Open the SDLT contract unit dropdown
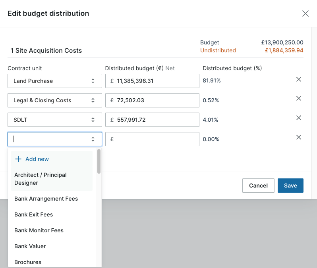The height and width of the screenshot is (268, 317). coord(54,120)
